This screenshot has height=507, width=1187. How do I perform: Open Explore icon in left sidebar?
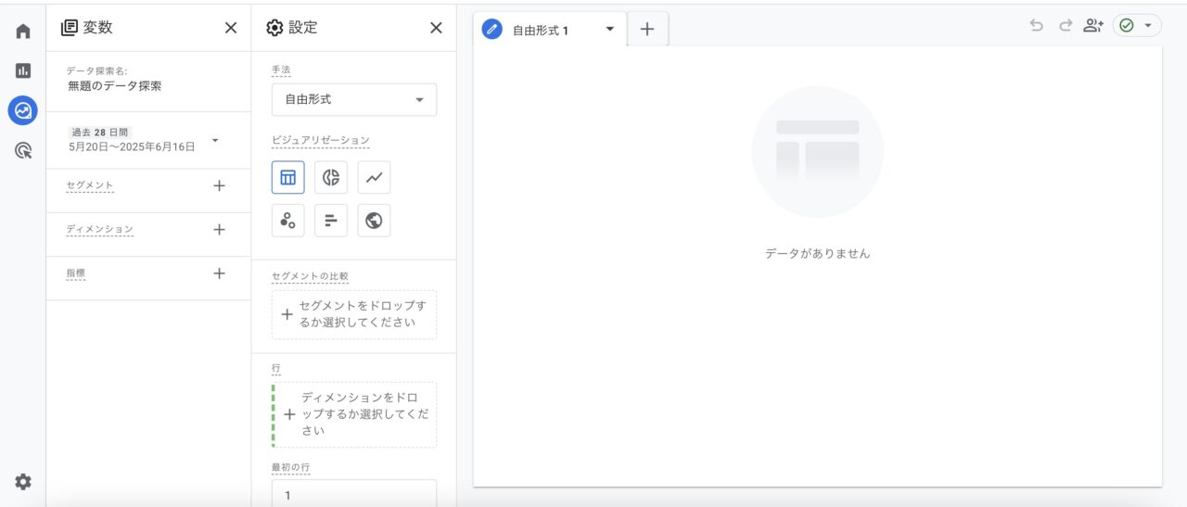pyautogui.click(x=22, y=110)
